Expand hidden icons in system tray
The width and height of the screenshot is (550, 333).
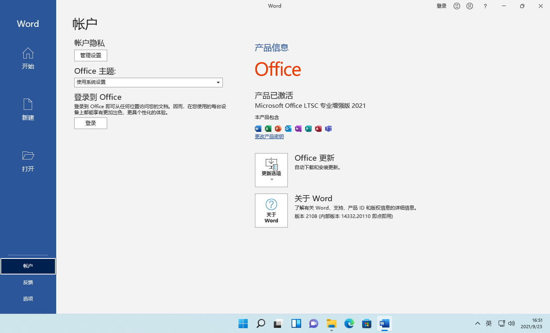coord(477,323)
